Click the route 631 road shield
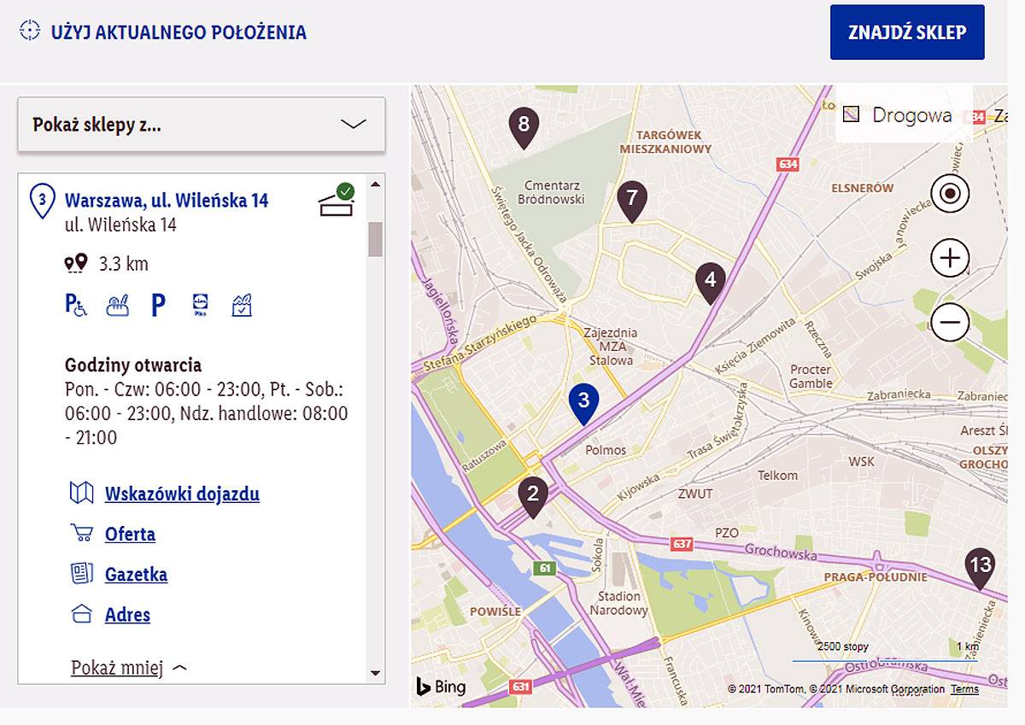 (521, 687)
